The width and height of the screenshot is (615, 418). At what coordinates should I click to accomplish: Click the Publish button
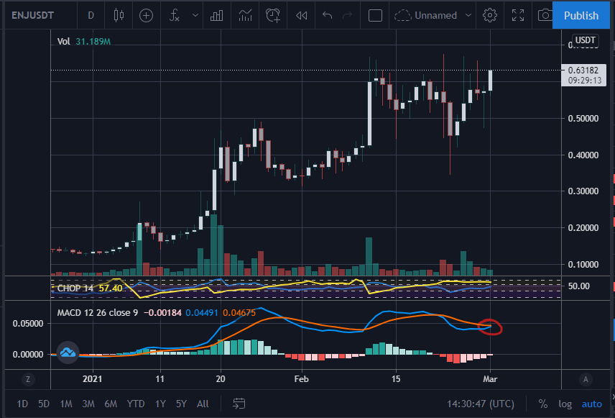(581, 15)
